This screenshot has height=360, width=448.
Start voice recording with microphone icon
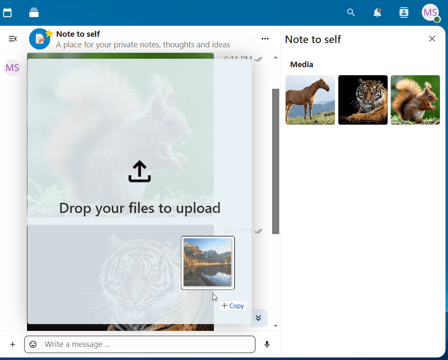267,344
